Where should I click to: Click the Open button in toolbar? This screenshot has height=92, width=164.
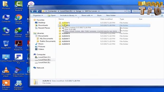click(x=52, y=15)
